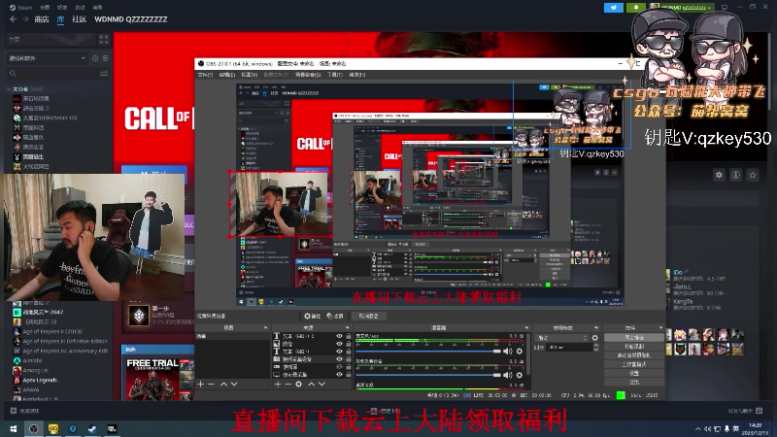Move the OBS scene up
The image size is (777, 437).
coord(223,384)
